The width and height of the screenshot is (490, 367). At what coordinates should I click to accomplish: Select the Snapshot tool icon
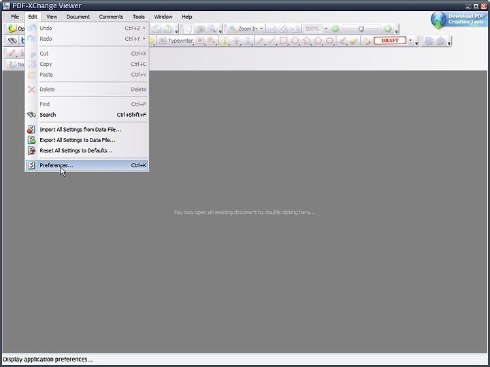coord(201,29)
